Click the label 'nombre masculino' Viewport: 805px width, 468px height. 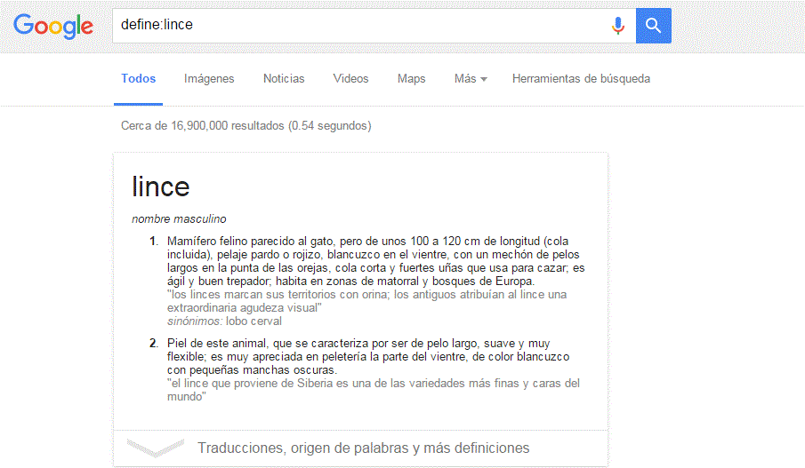(179, 218)
